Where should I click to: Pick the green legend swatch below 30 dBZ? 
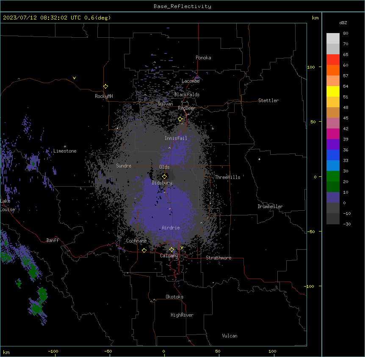pyautogui.click(x=333, y=176)
